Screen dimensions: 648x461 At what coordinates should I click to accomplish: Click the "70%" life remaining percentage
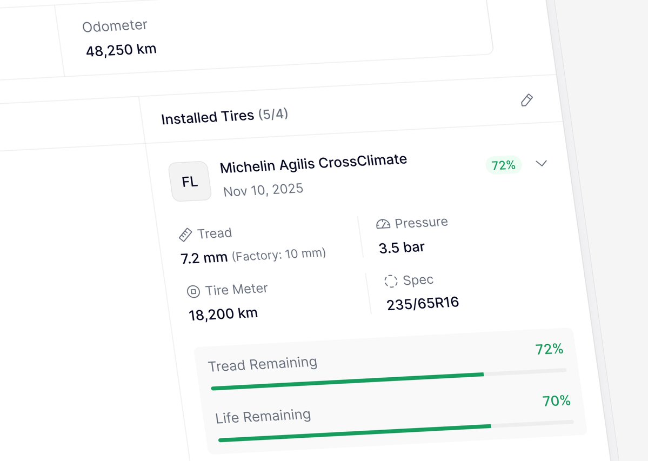tap(556, 400)
